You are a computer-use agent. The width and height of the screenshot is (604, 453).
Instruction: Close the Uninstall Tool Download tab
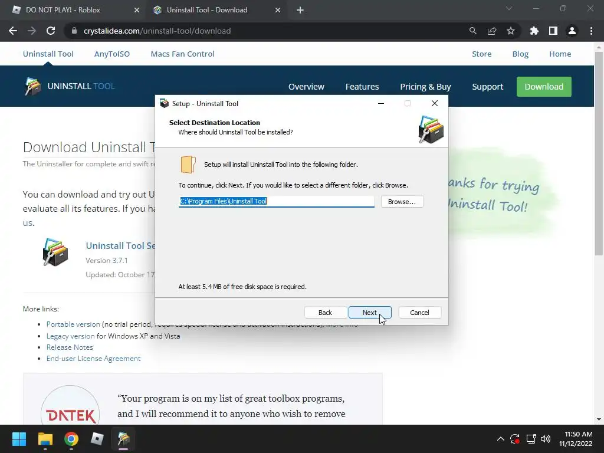(278, 10)
